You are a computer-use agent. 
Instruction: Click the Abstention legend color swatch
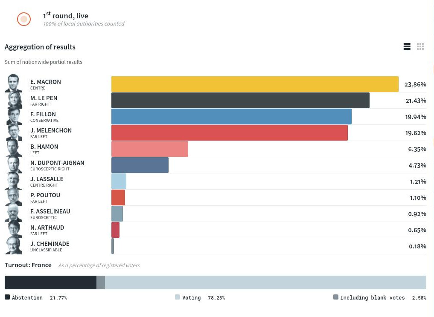(7, 297)
